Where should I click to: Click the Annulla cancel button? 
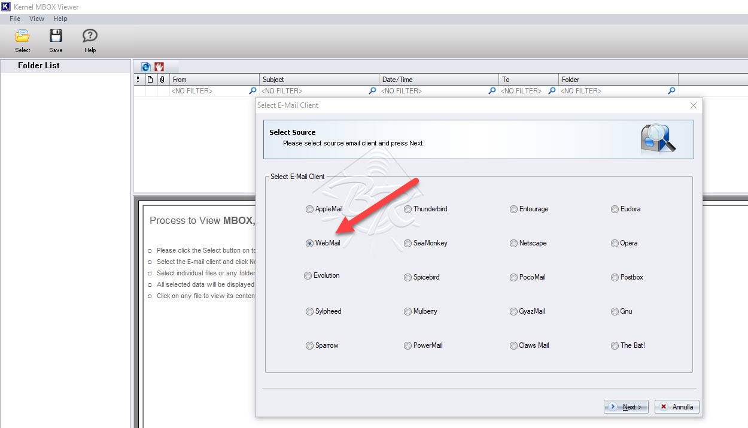coord(677,407)
